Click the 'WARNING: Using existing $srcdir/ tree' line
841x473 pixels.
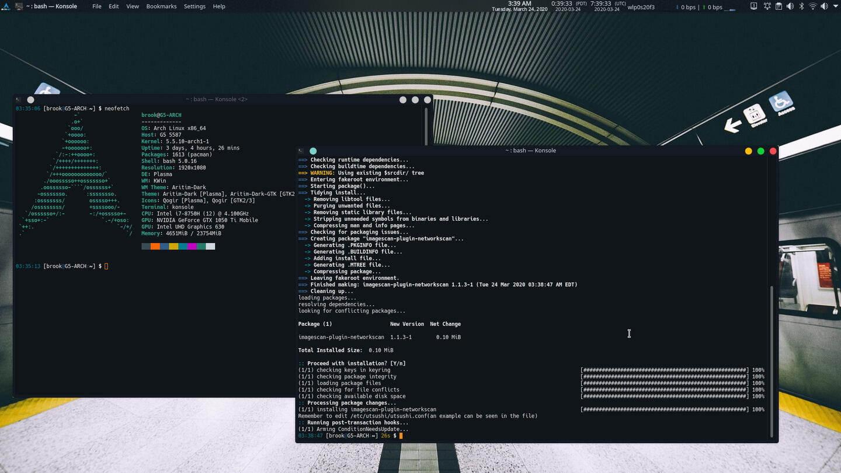pos(362,173)
